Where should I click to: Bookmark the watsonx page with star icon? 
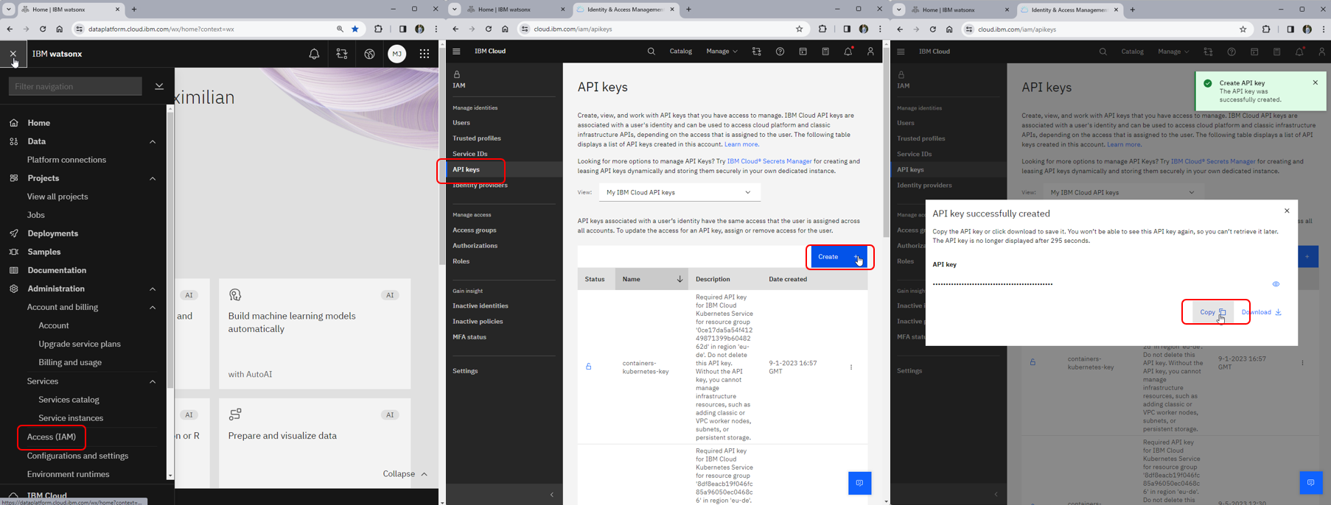coord(355,29)
